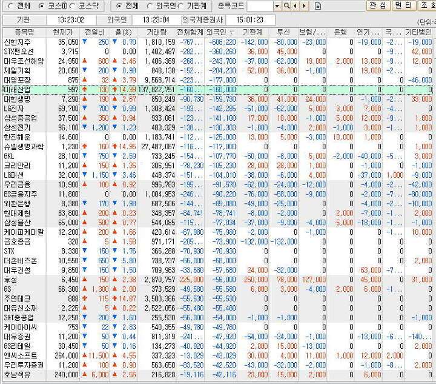Sort by the 전체합계 column header

point(191,32)
